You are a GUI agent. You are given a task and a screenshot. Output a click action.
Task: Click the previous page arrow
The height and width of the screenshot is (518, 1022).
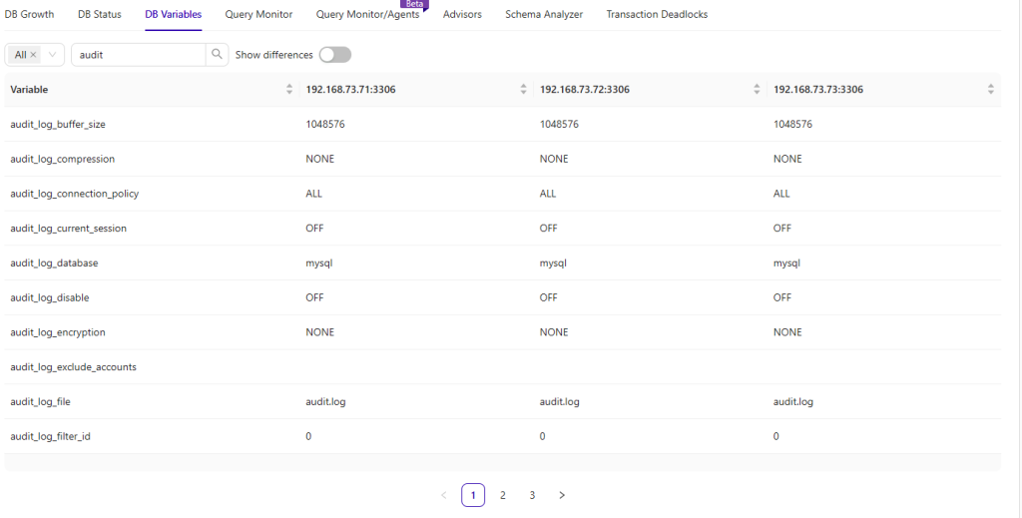tap(444, 495)
